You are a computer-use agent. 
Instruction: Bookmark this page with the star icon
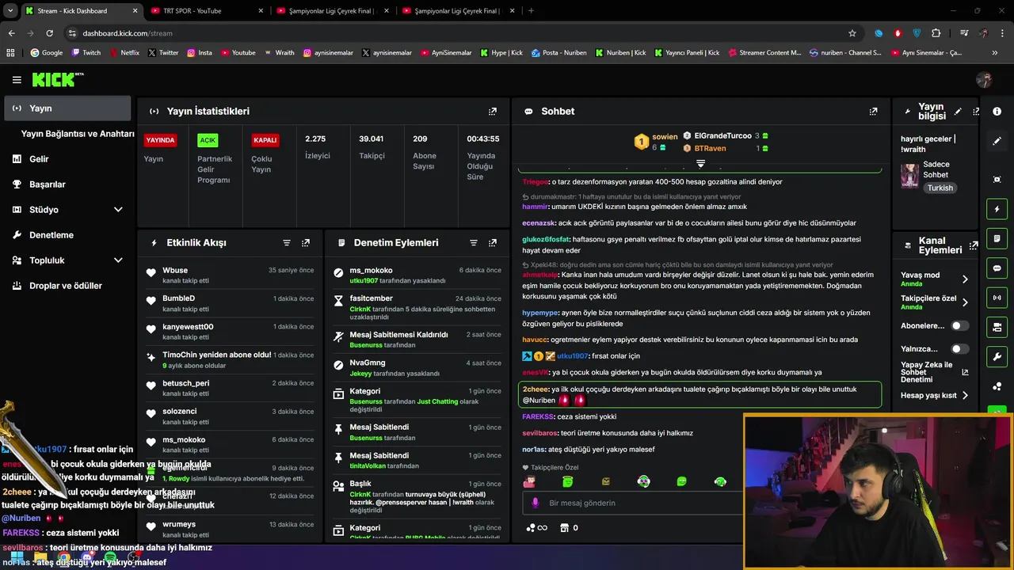[852, 33]
